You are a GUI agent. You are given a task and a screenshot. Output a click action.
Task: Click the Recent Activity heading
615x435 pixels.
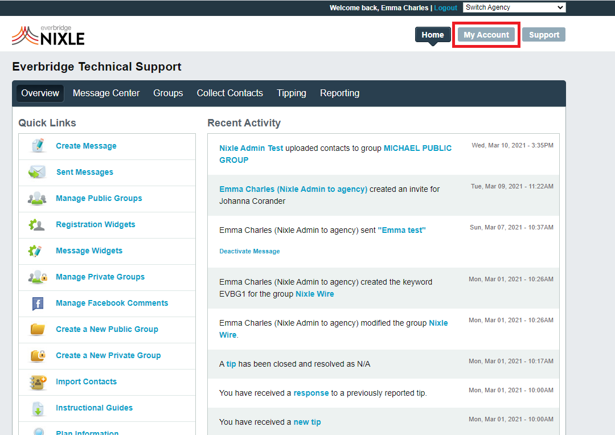(x=244, y=123)
